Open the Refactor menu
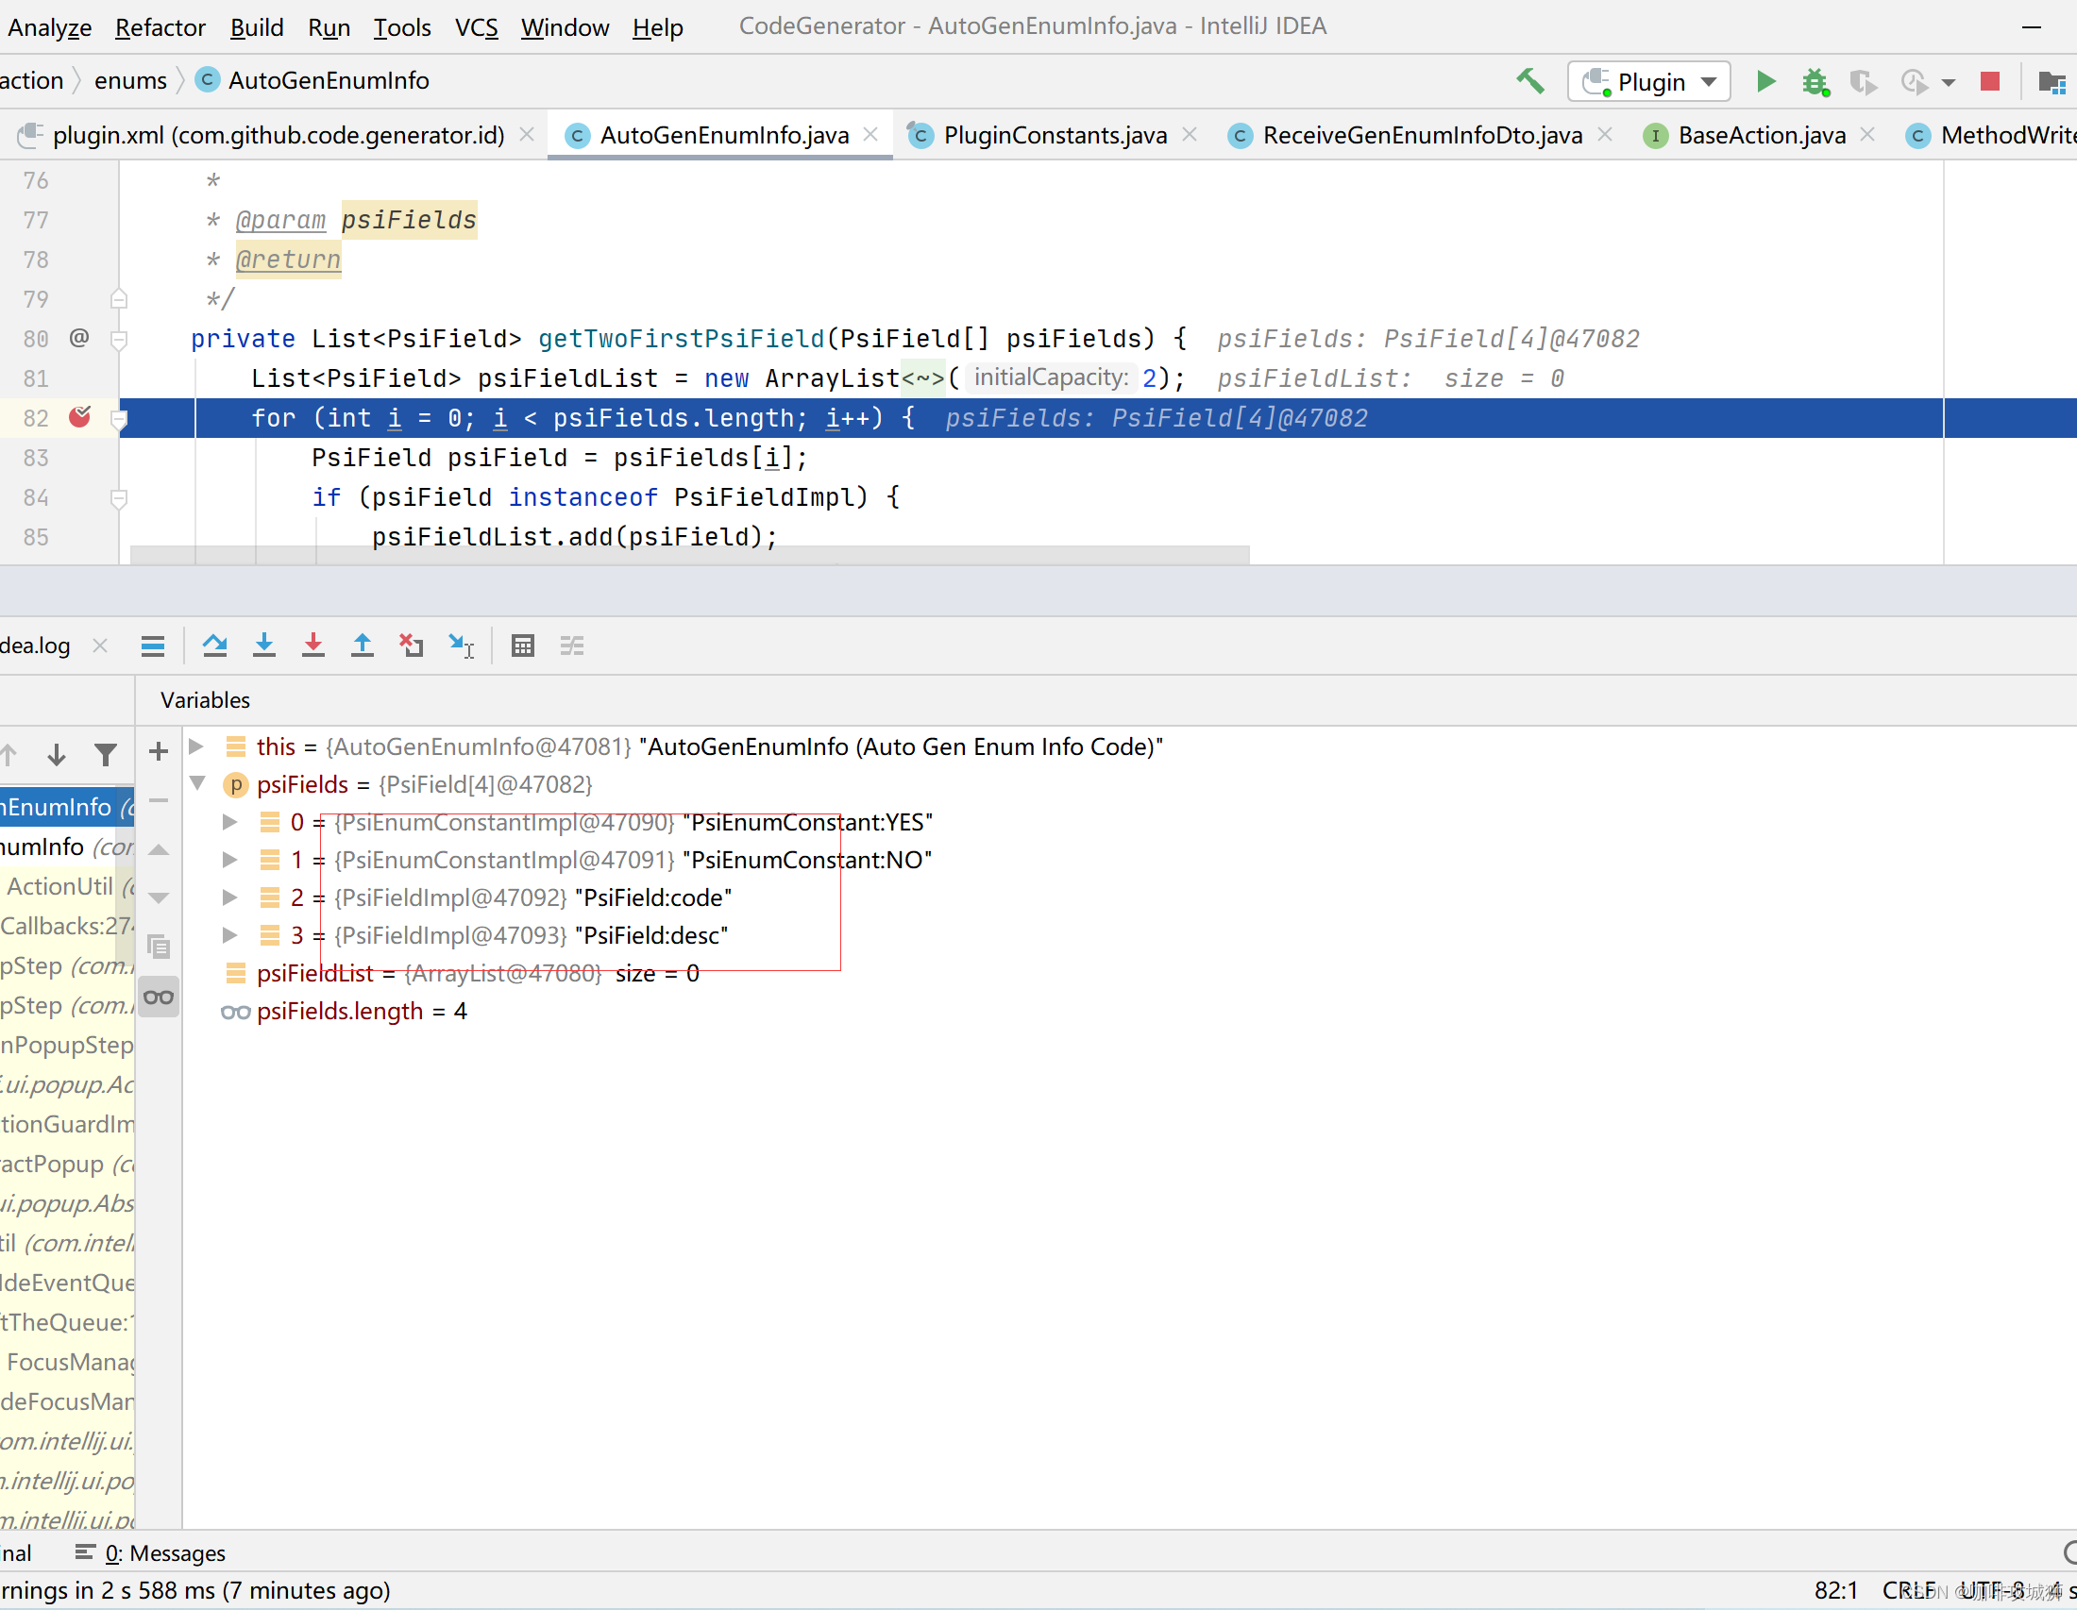Image resolution: width=2077 pixels, height=1610 pixels. click(160, 26)
